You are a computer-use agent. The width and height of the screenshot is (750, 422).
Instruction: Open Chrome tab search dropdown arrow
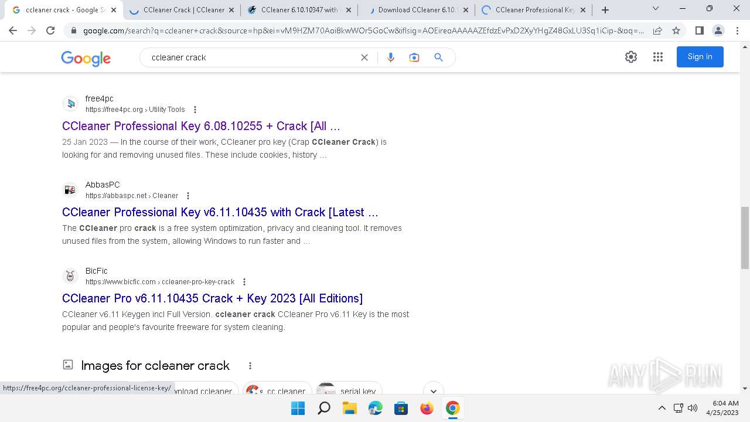pyautogui.click(x=656, y=8)
